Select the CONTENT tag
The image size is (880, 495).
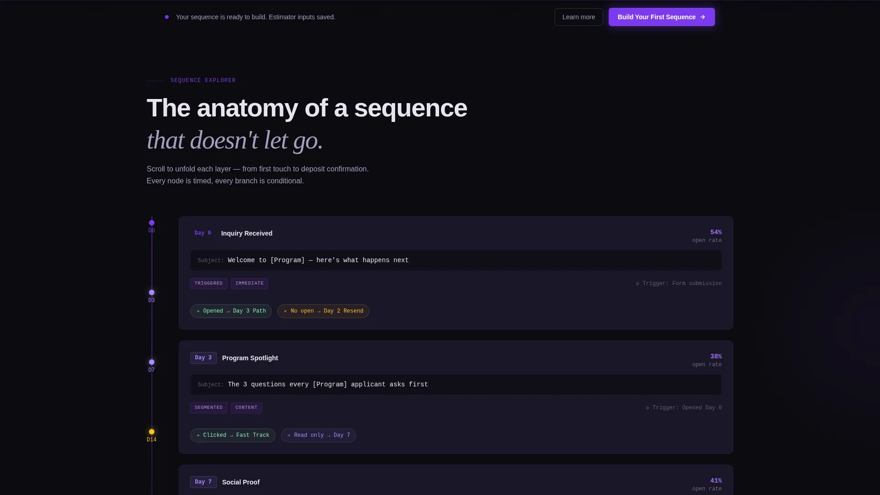click(247, 407)
